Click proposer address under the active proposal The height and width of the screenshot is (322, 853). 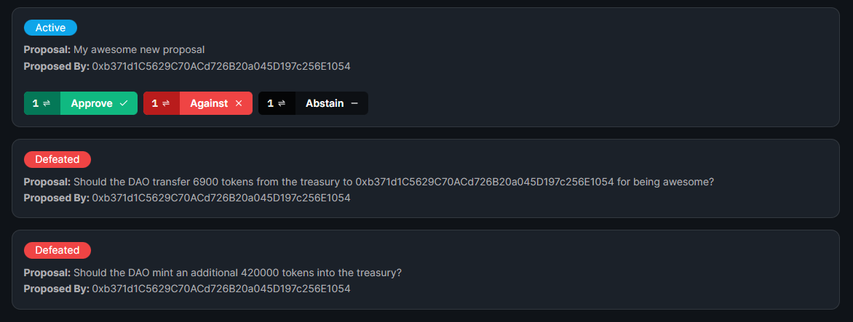coord(221,66)
